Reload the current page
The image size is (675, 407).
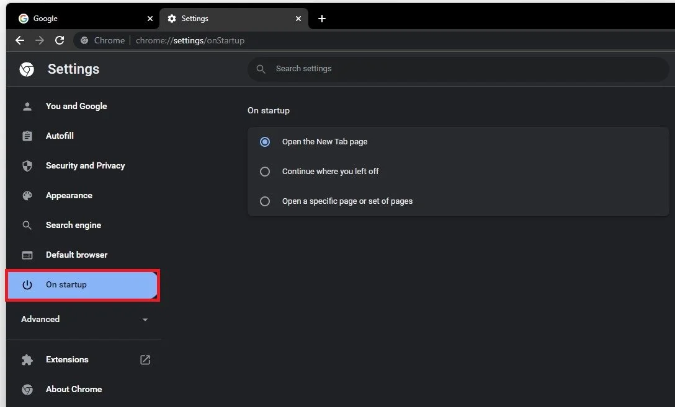coord(60,40)
